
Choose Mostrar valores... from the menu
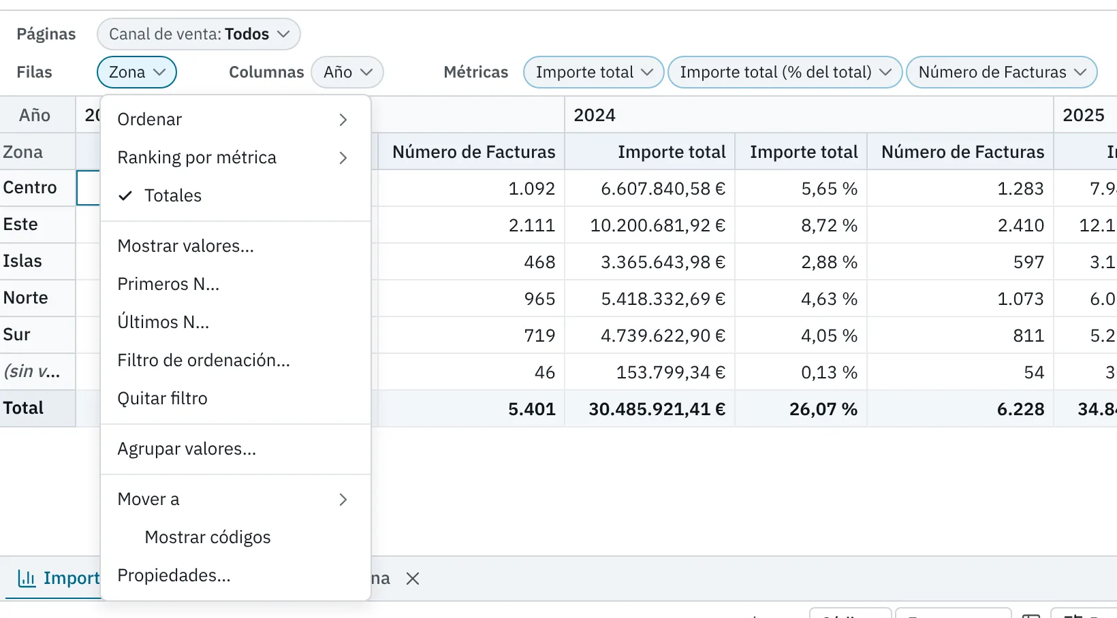coord(235,246)
